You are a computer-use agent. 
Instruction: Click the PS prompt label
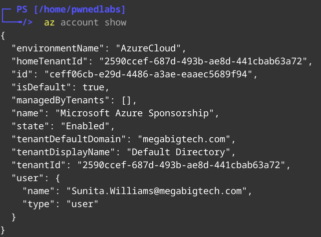click(22, 9)
